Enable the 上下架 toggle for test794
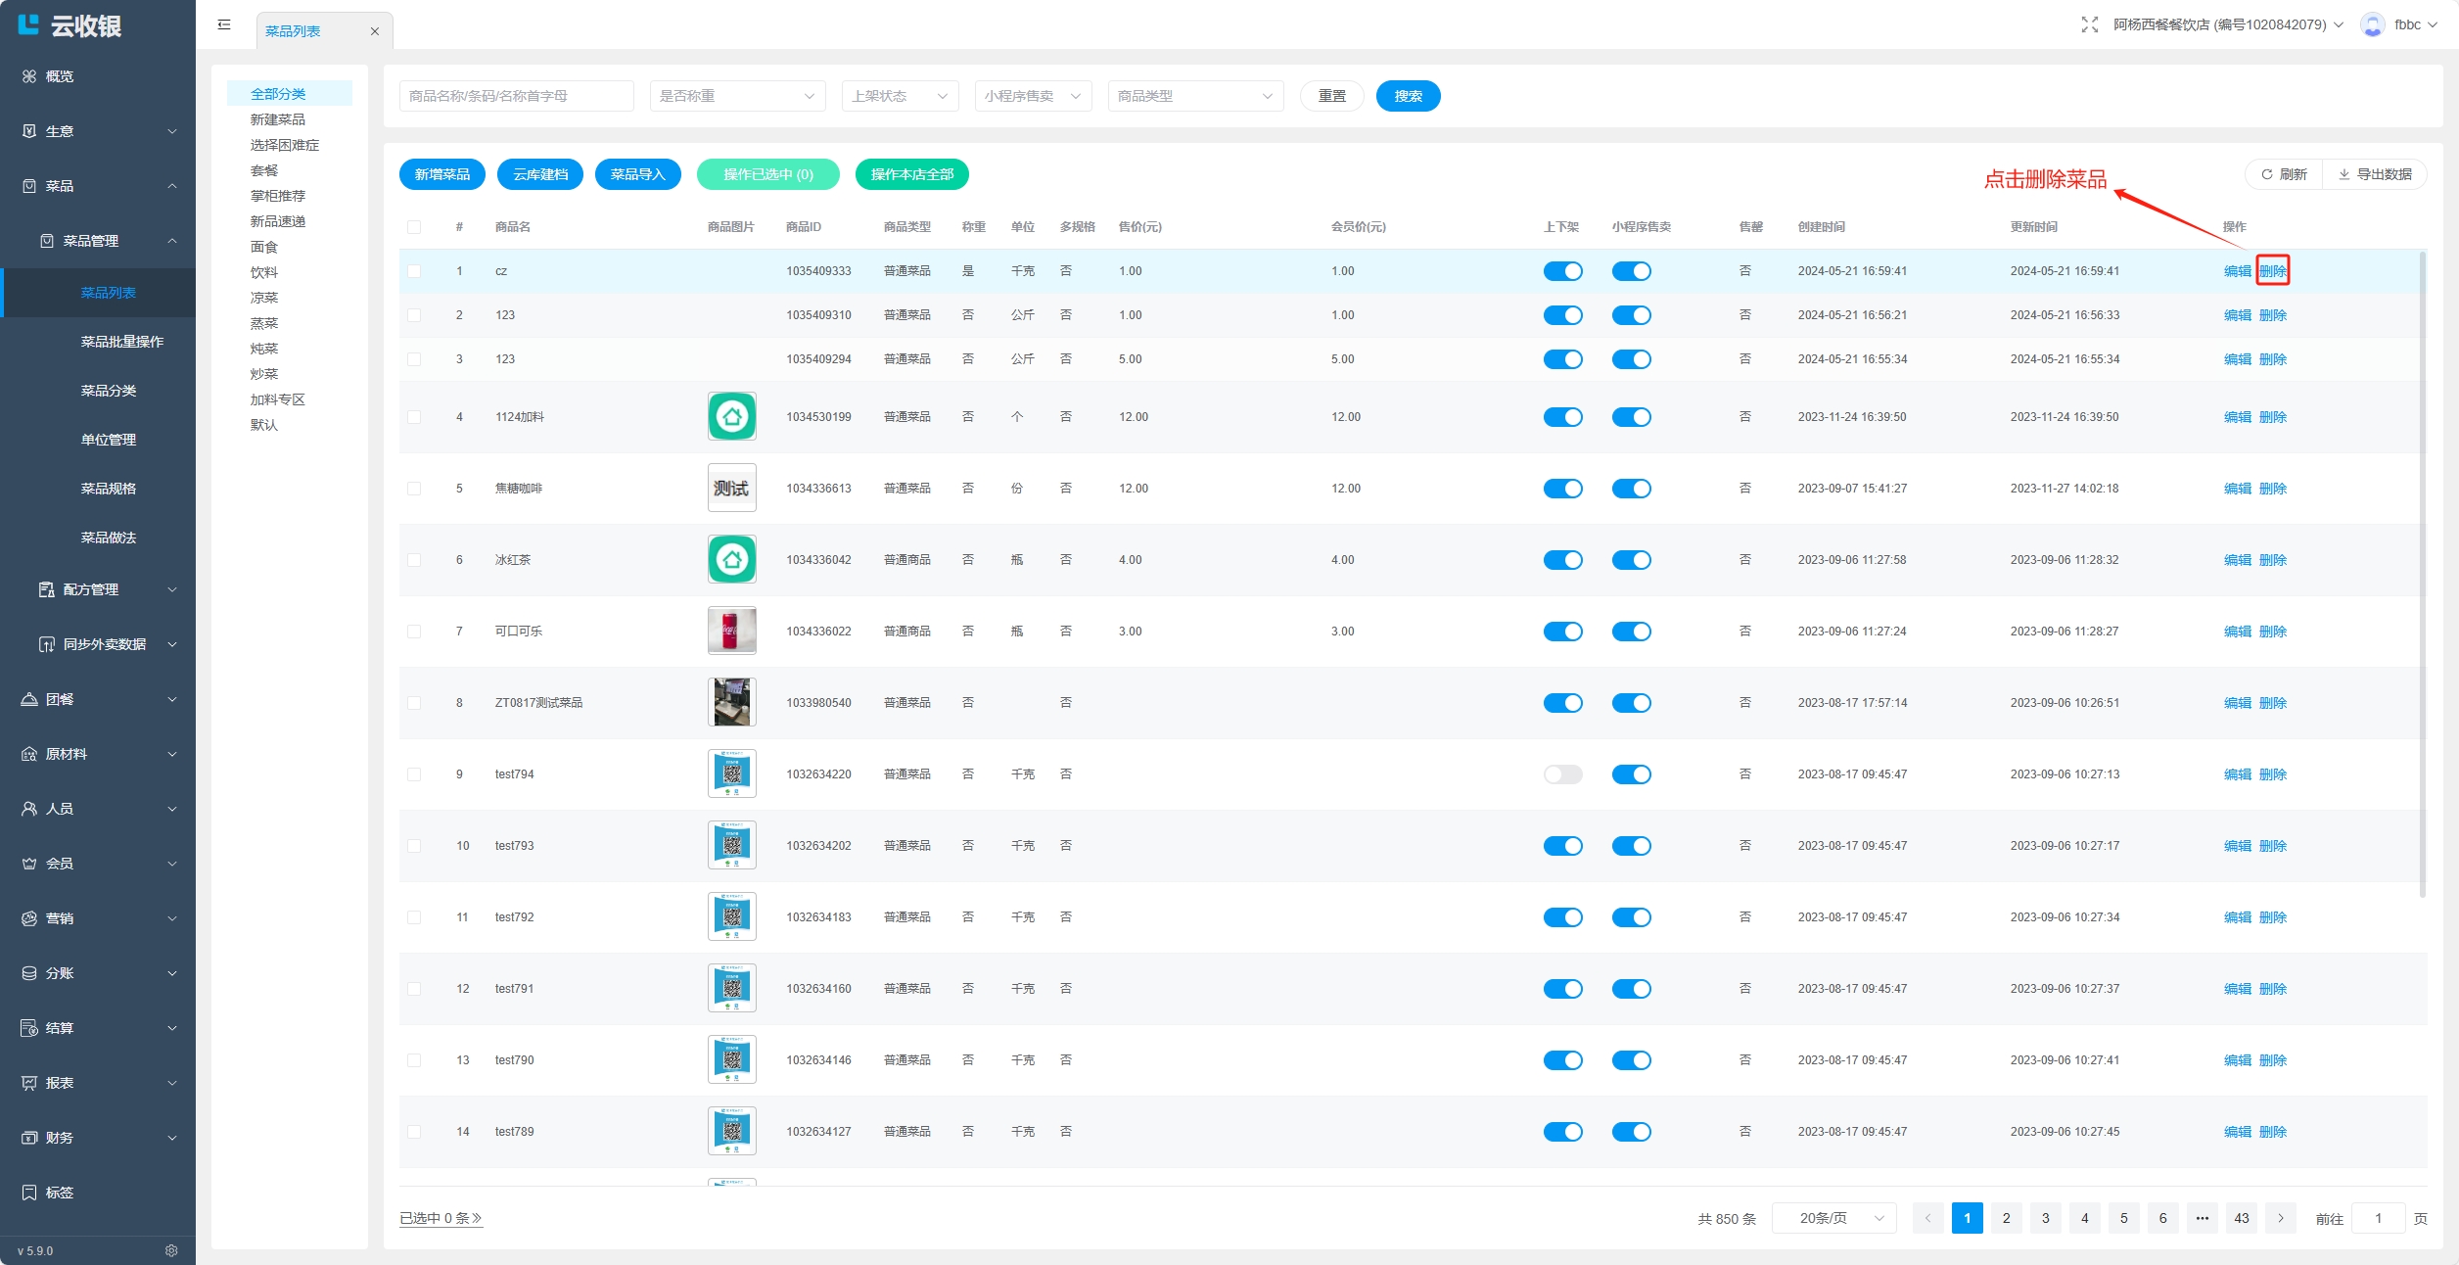The image size is (2459, 1265). coord(1562,774)
